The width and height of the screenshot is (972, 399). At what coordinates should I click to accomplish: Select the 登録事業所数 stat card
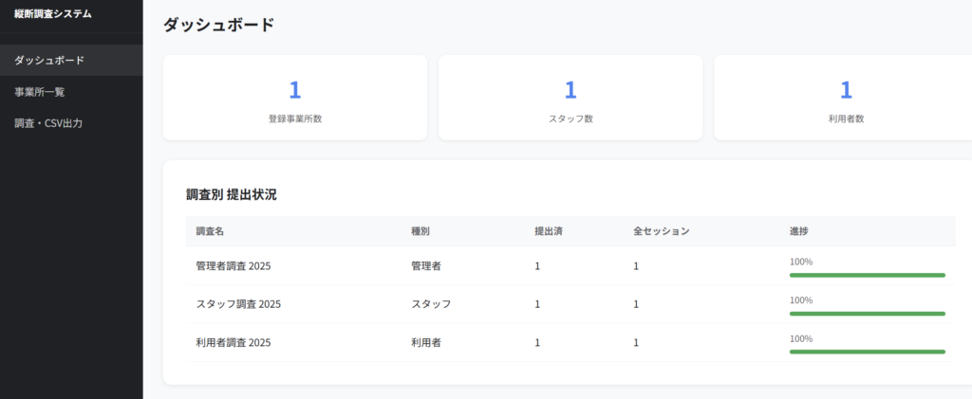(x=294, y=99)
